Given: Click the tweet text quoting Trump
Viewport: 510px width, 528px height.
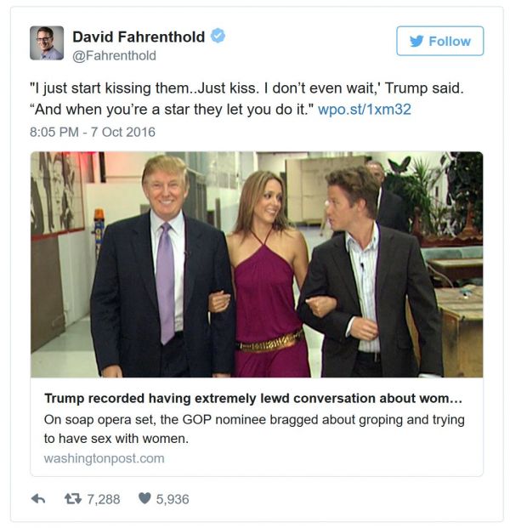Looking at the screenshot, I should click(x=246, y=99).
